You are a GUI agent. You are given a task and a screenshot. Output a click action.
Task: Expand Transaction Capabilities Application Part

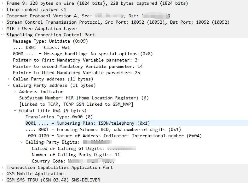[x=3, y=167]
